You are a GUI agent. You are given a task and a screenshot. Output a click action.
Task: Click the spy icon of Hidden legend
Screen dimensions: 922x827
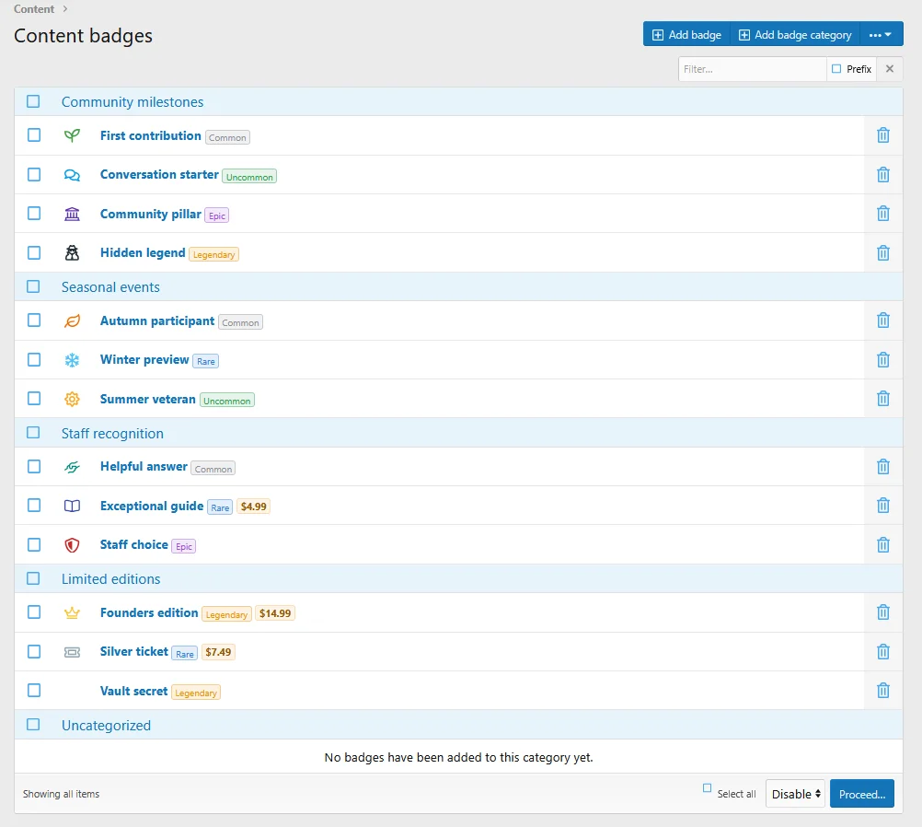[x=72, y=253]
